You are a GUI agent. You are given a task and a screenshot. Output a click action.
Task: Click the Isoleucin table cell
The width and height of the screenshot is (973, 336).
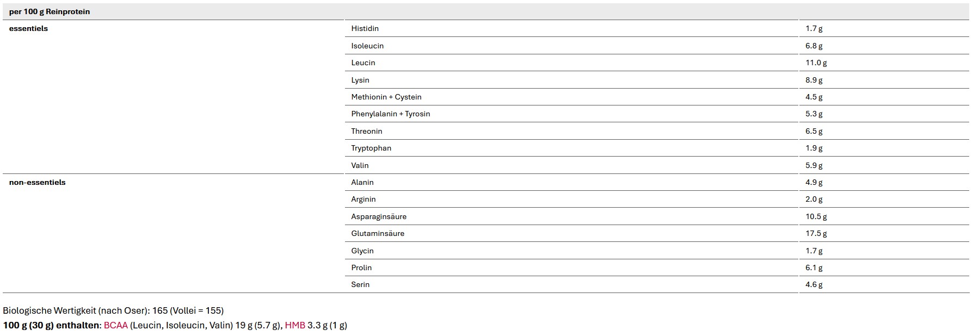[x=367, y=46]
